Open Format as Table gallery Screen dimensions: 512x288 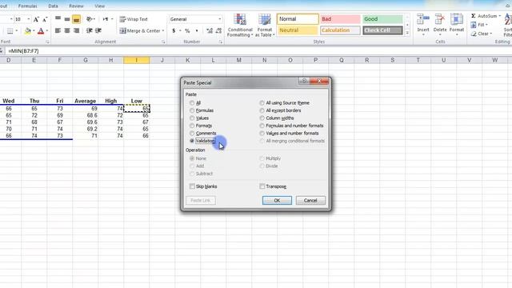pos(265,26)
